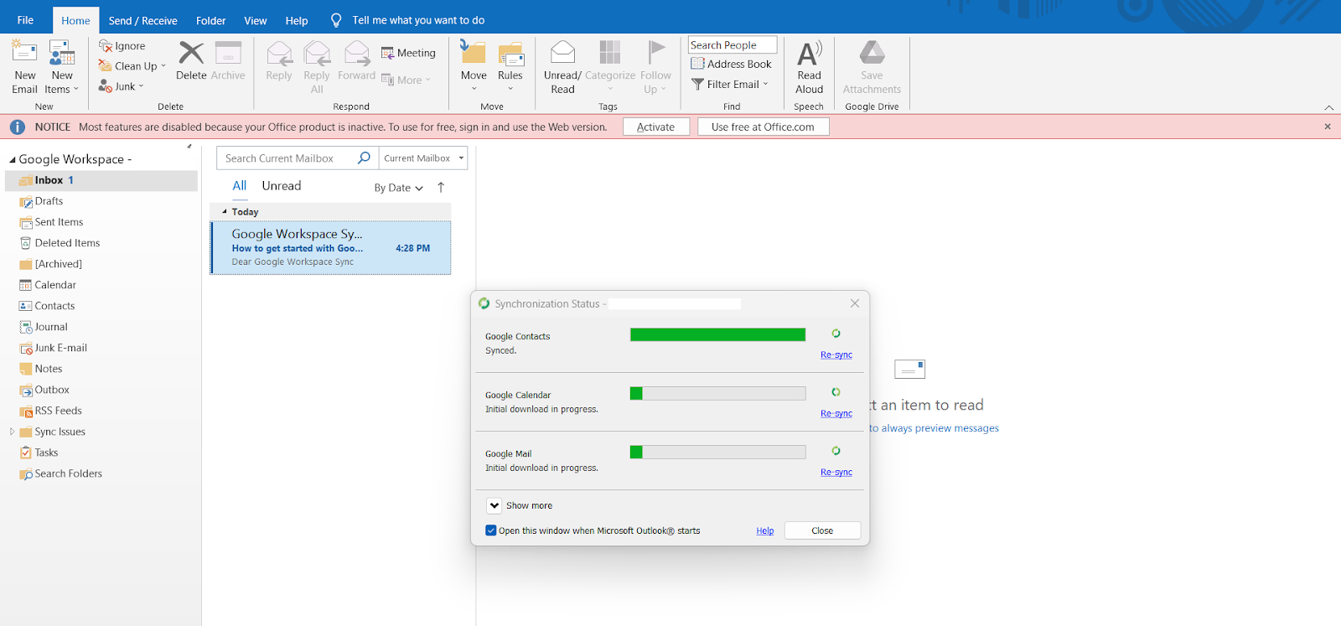Click Re-sync for Google Mail
The image size is (1341, 626).
click(x=836, y=472)
